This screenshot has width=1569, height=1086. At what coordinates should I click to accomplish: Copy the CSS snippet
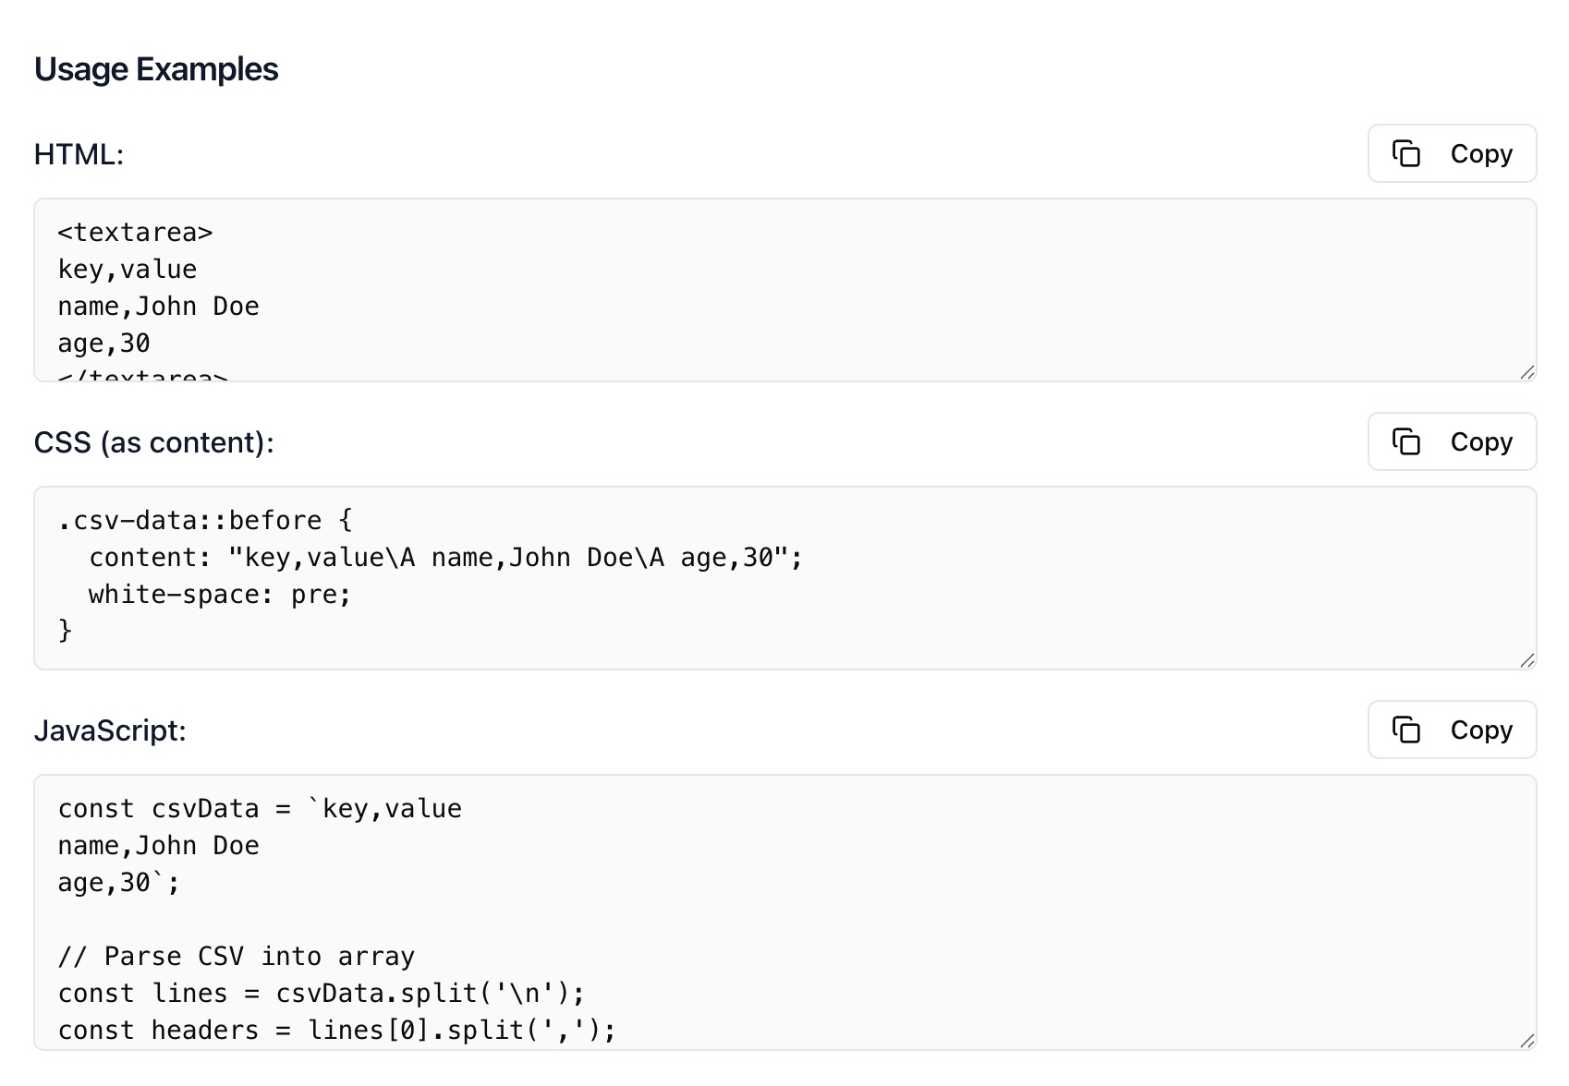[x=1452, y=442]
